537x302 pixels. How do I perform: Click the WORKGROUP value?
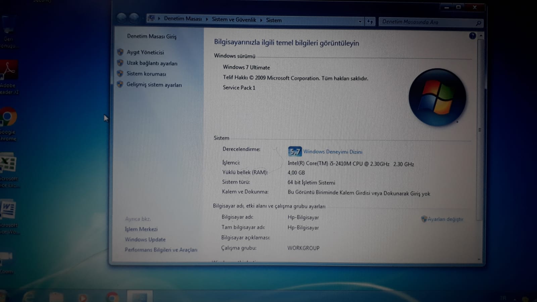click(303, 248)
